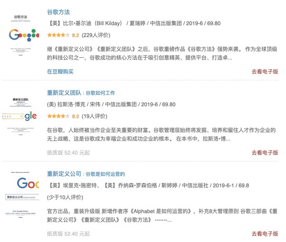The image size is (286, 242).
Task: Go to 去看电子版 for 谷歌方法
Action: pyautogui.click(x=265, y=72)
